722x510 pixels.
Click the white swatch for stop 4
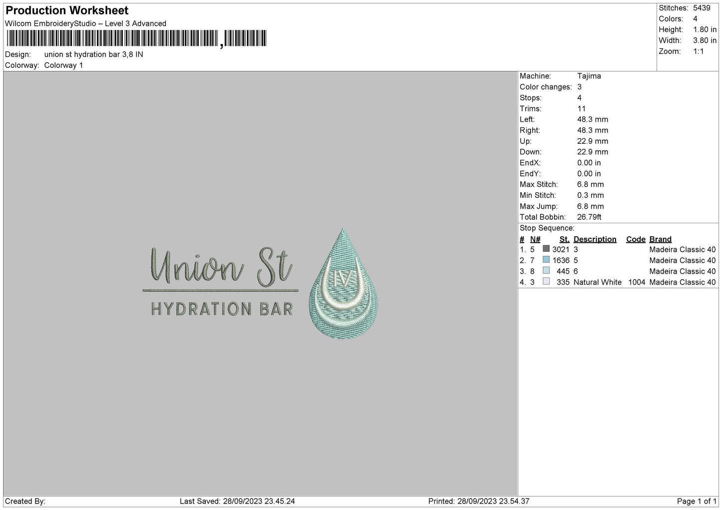click(x=546, y=282)
